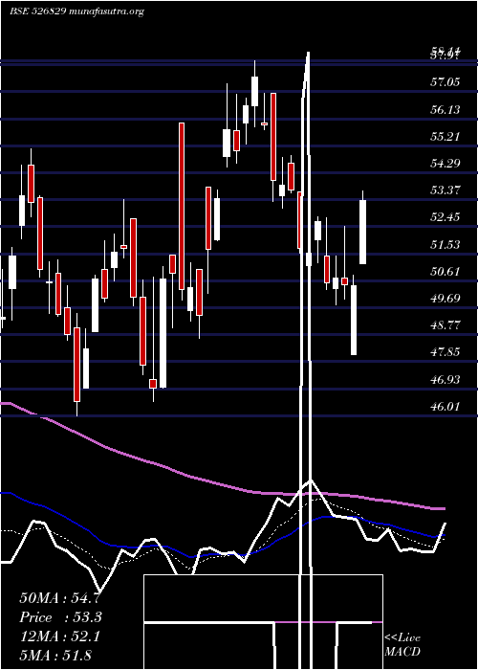The height and width of the screenshot is (670, 478).
Task: Select the 50.61 price axis label
Action: coord(445,271)
